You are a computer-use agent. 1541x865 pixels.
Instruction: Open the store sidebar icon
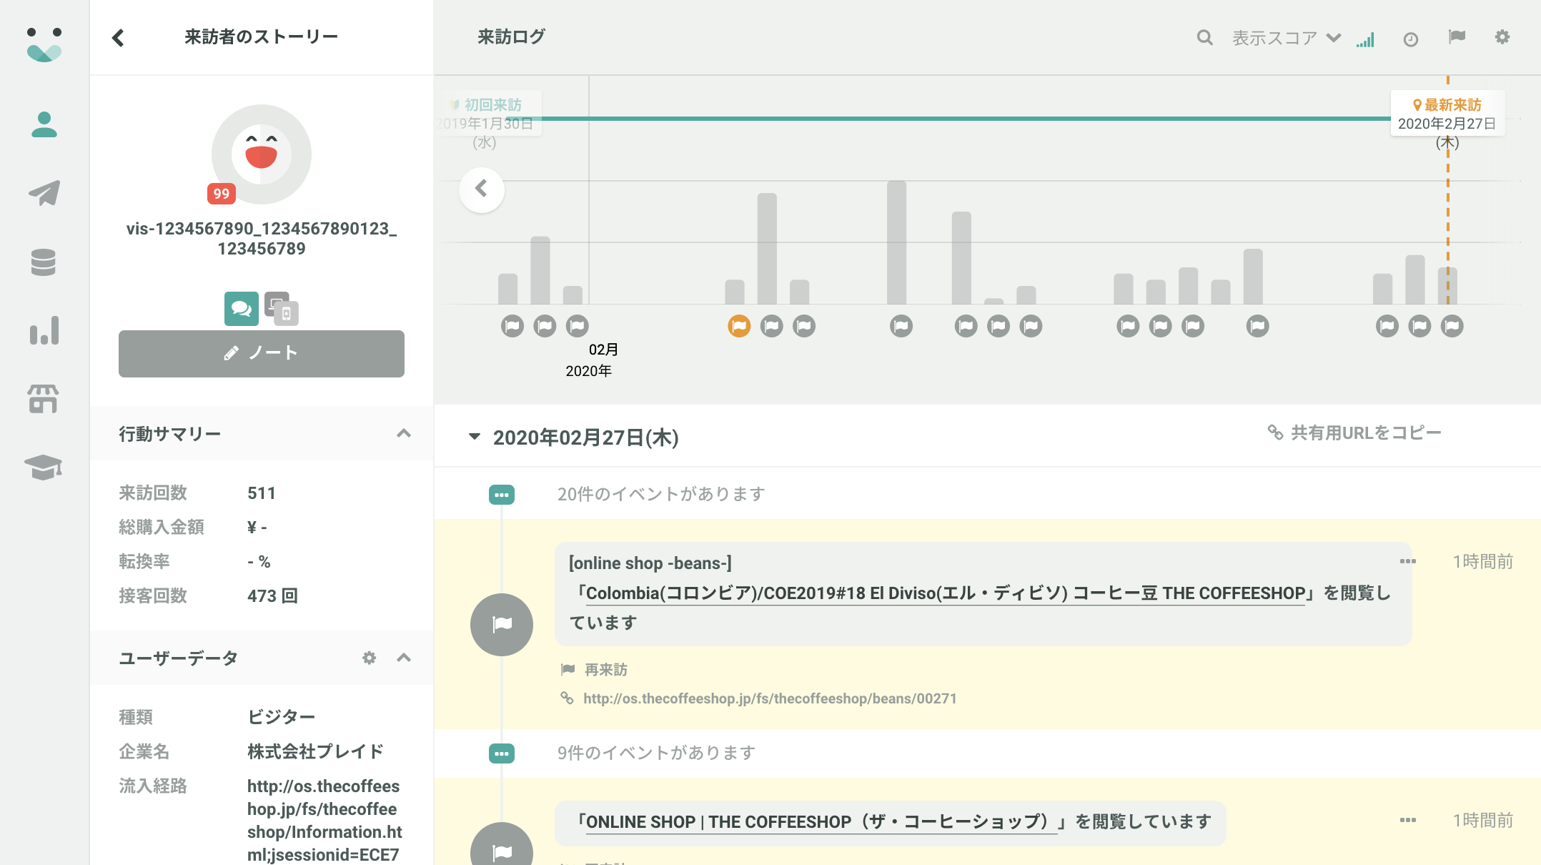coord(44,399)
